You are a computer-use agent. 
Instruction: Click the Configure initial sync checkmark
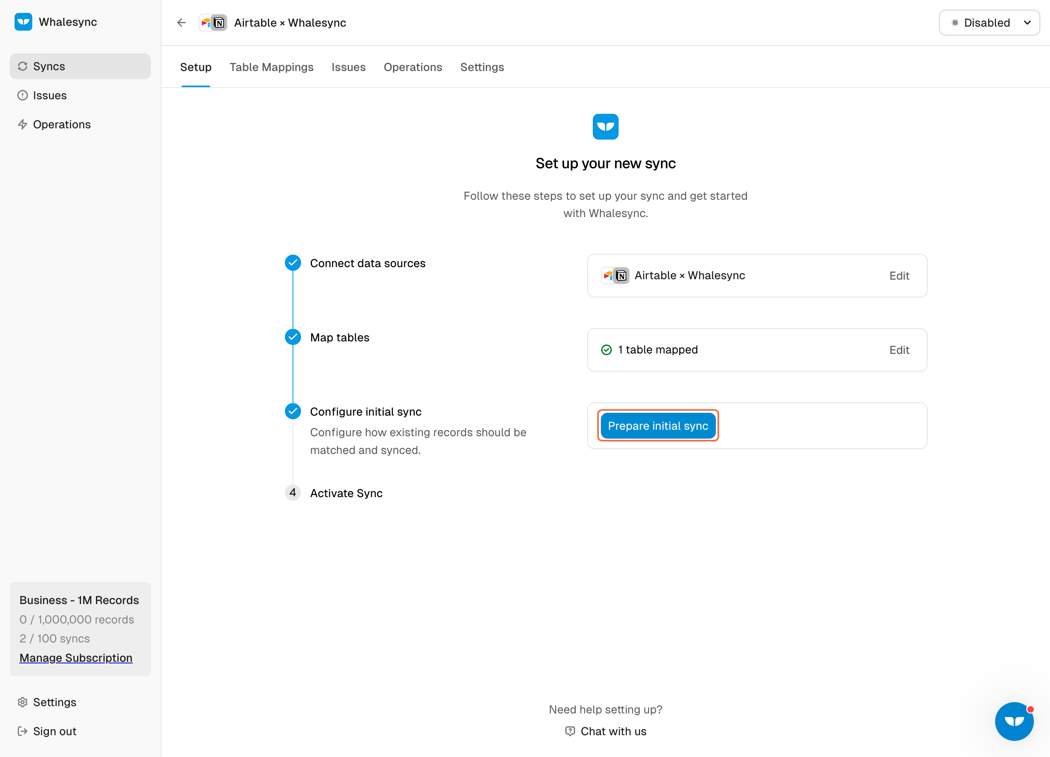click(293, 411)
